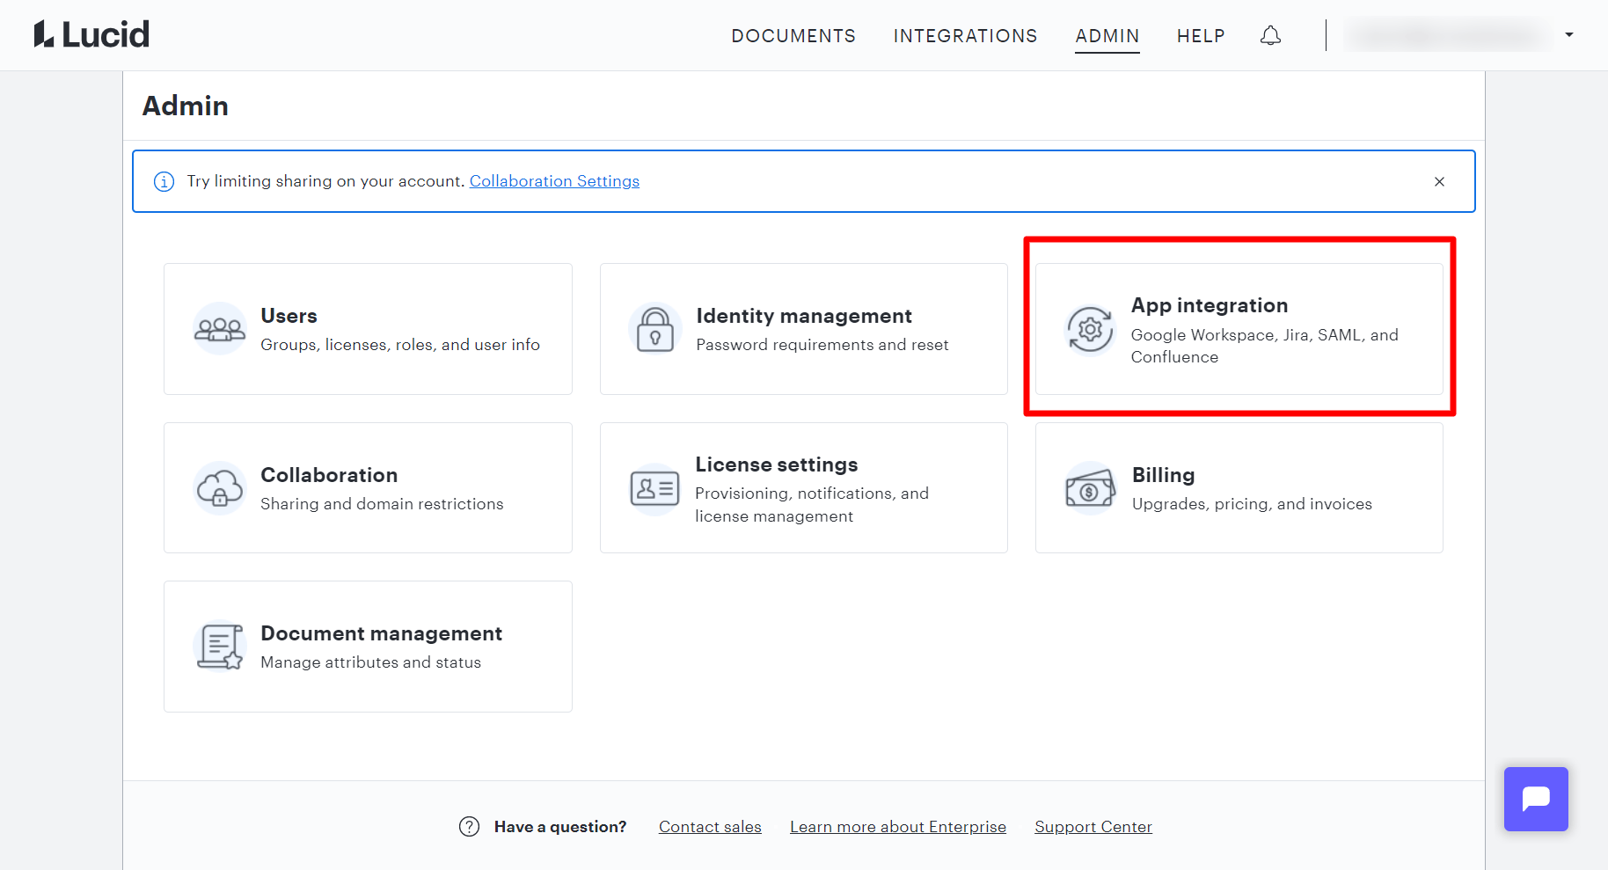Viewport: 1608px width, 870px height.
Task: Expand the account dropdown arrow
Action: click(x=1569, y=35)
